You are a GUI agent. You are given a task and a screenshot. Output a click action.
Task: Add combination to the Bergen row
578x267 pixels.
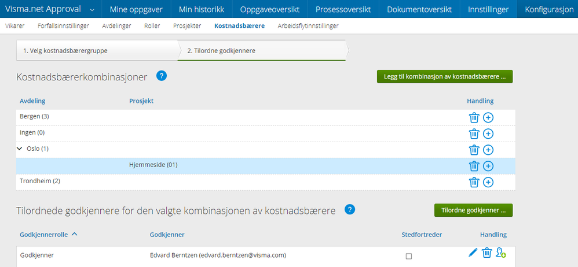pyautogui.click(x=488, y=117)
